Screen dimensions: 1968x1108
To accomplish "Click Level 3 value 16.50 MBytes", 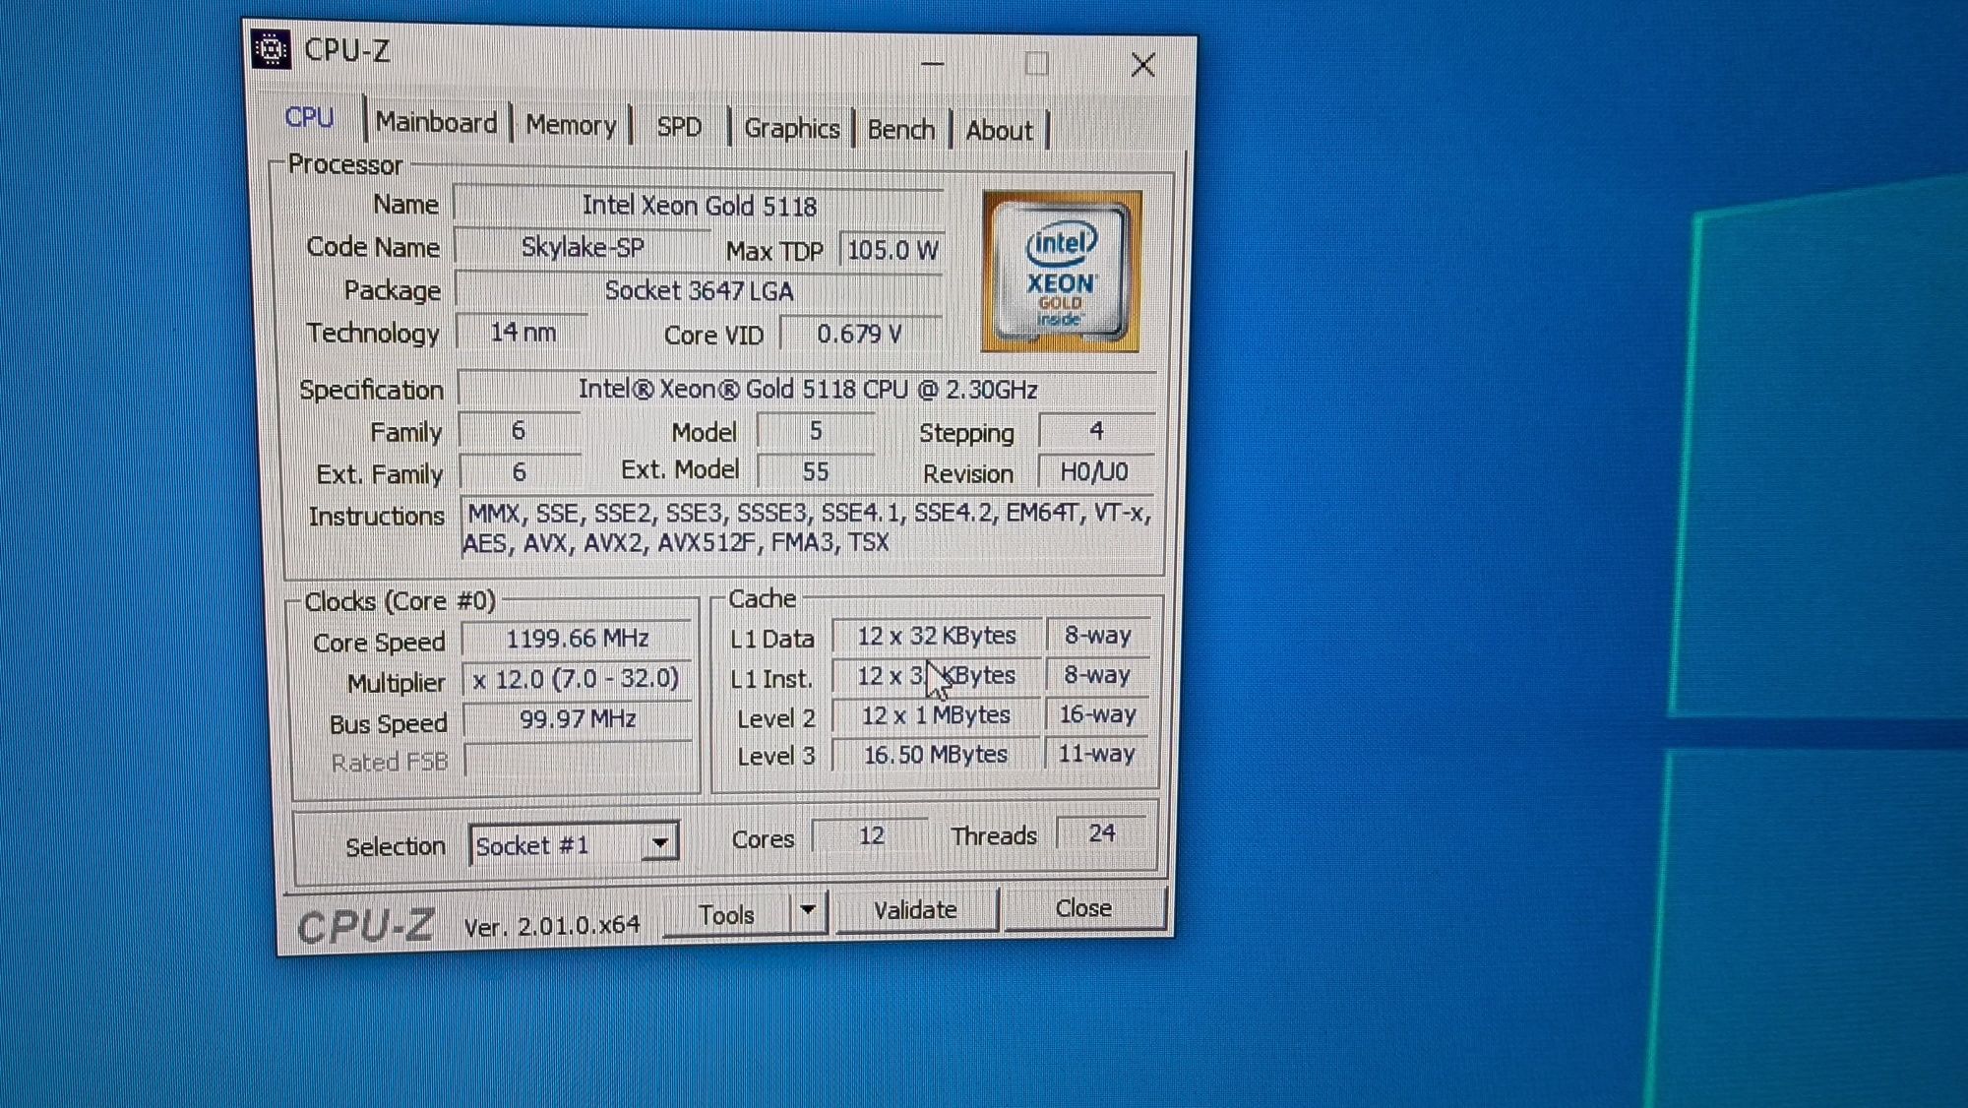I will [936, 755].
